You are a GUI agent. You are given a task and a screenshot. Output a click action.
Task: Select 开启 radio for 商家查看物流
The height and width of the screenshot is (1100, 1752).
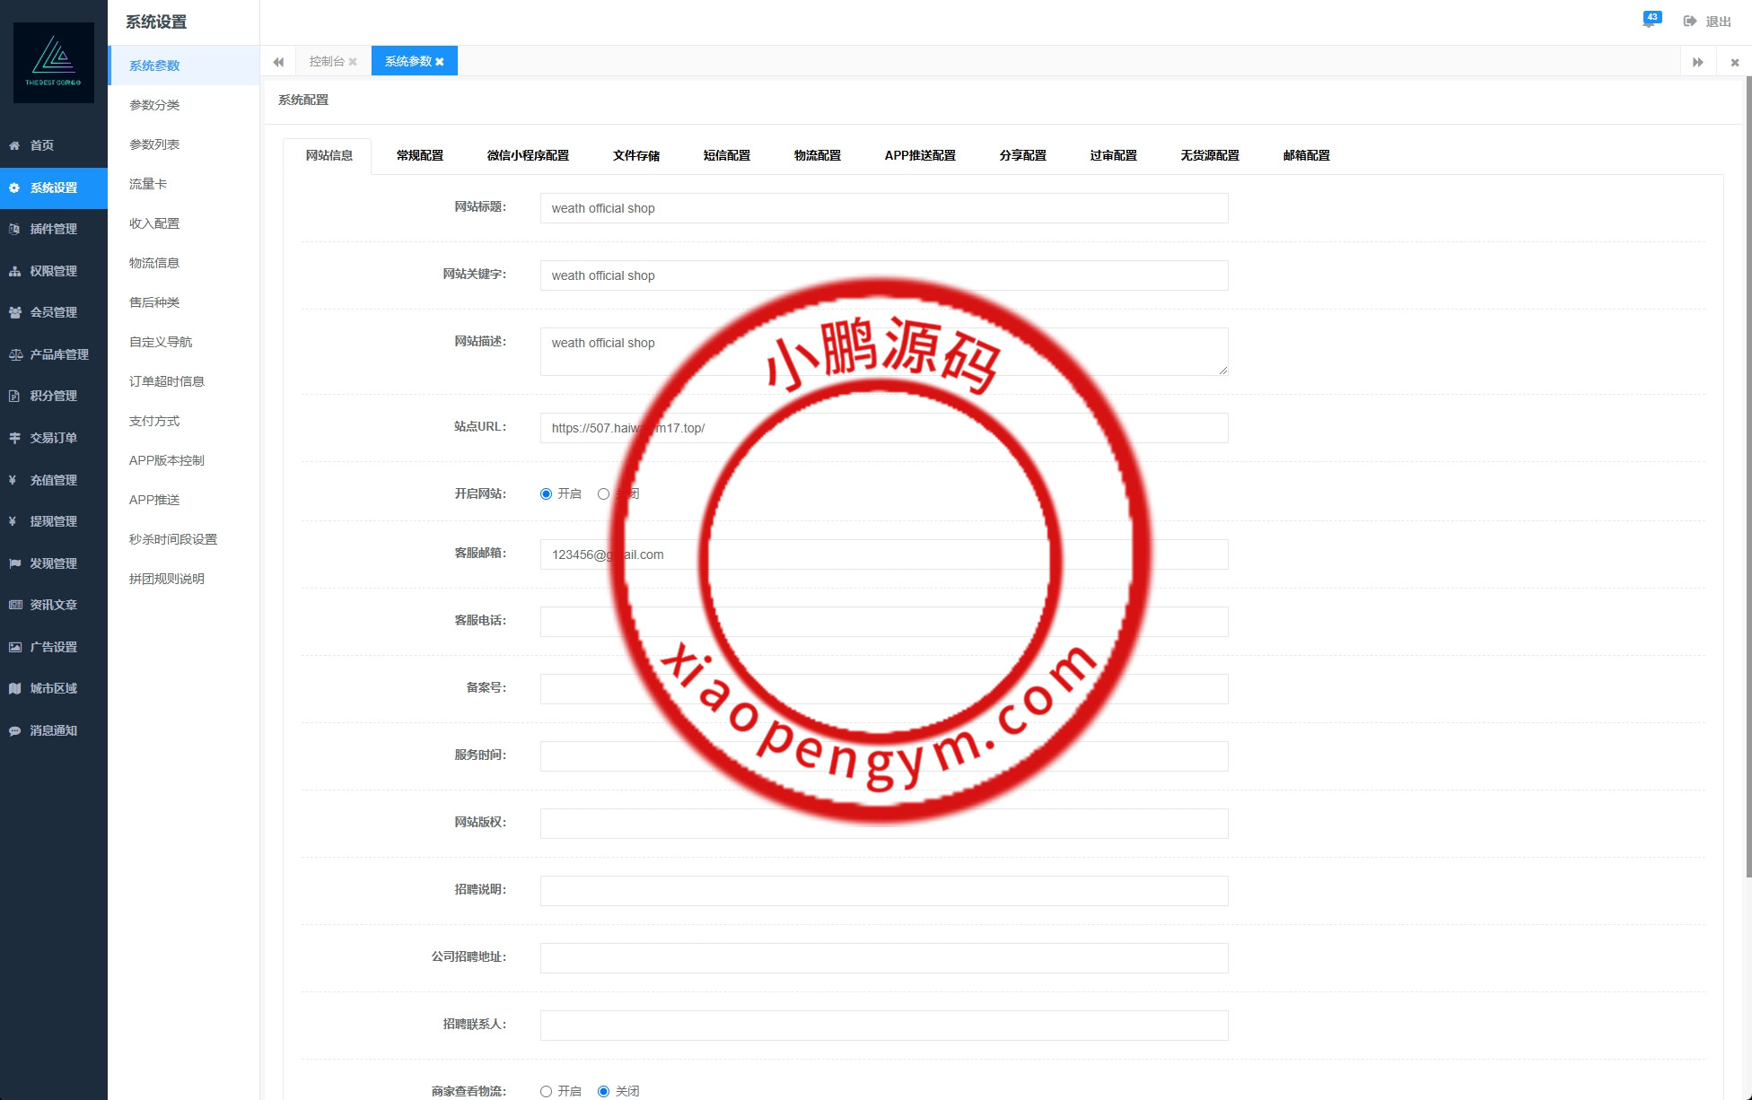[x=546, y=1091]
